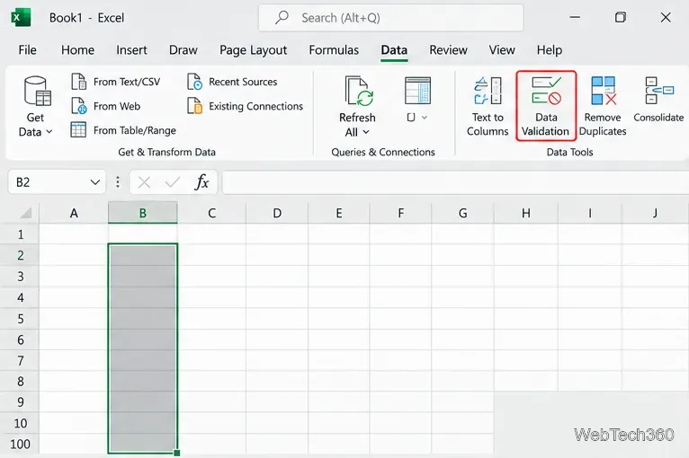Restore down the Excel window
The height and width of the screenshot is (458, 689).
621,18
